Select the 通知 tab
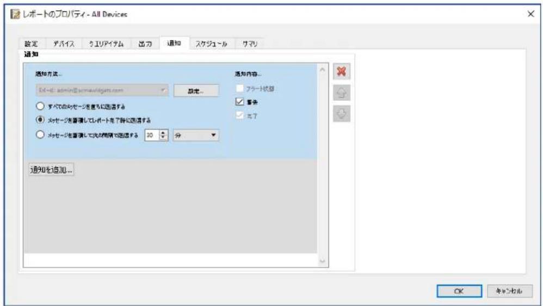 [x=174, y=43]
